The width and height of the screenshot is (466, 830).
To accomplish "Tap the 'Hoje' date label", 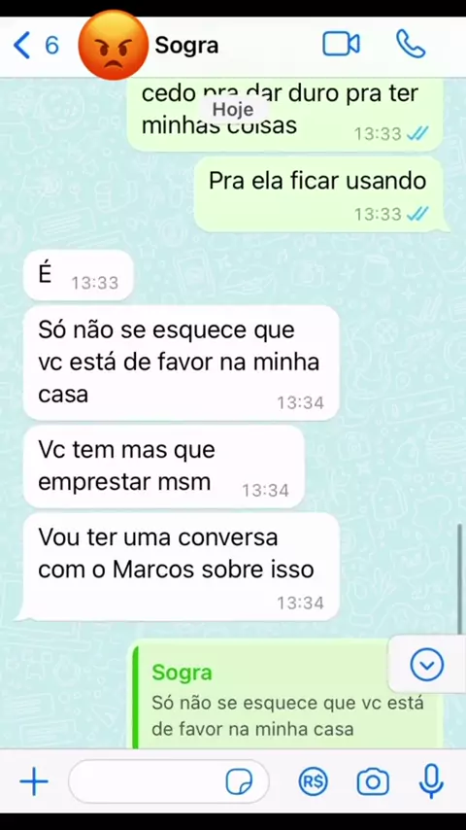I will (x=233, y=110).
